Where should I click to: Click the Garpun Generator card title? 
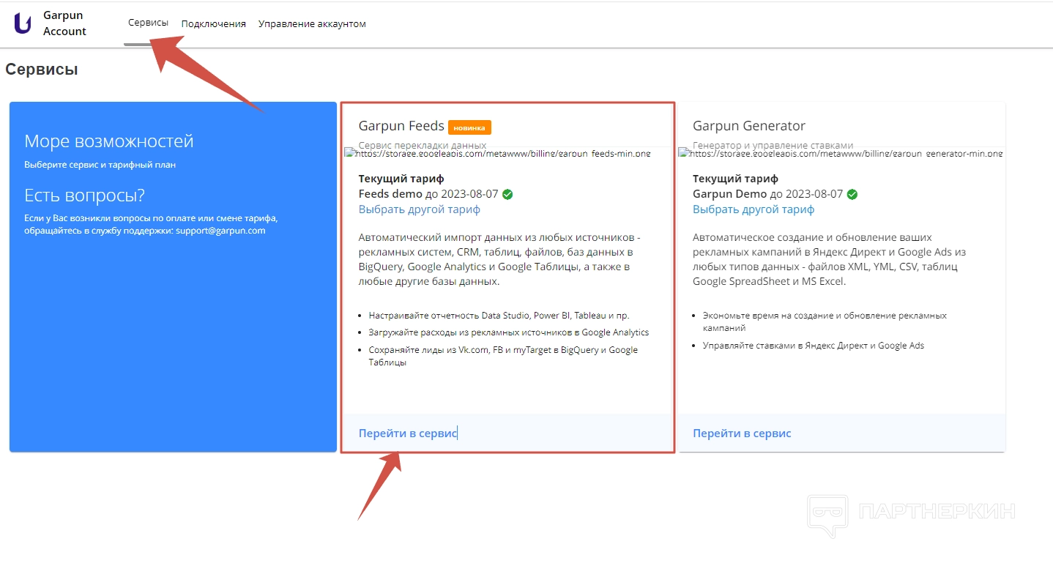[749, 126]
